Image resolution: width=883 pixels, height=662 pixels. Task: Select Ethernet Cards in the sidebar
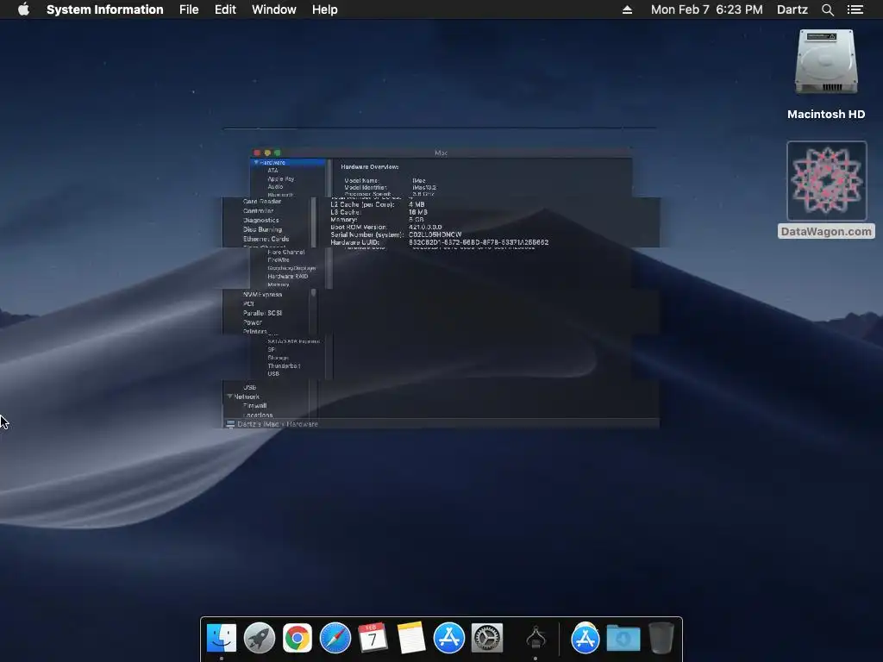[x=266, y=239]
